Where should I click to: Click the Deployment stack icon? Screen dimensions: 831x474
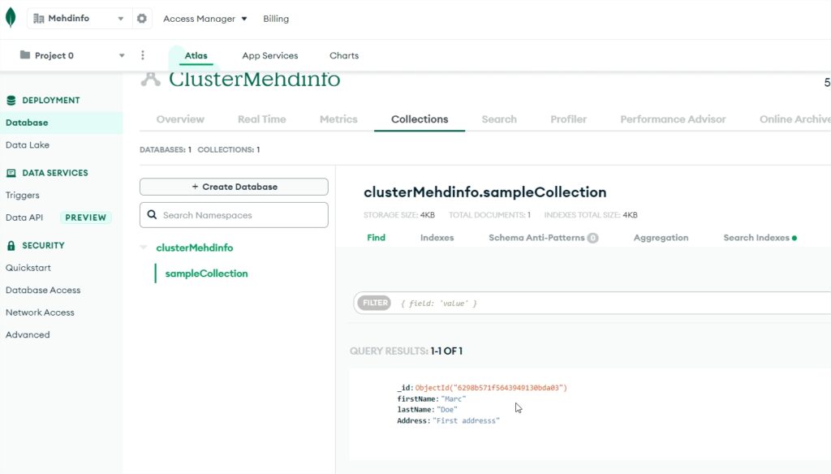[11, 100]
